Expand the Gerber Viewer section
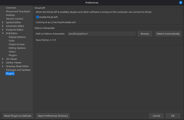184x120 pixels. tap(3, 63)
